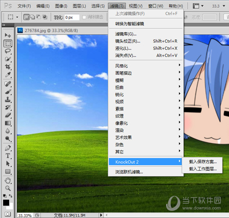Select the Zoom magnifier tool
Viewport: 229px width, 218px height.
coord(8,188)
